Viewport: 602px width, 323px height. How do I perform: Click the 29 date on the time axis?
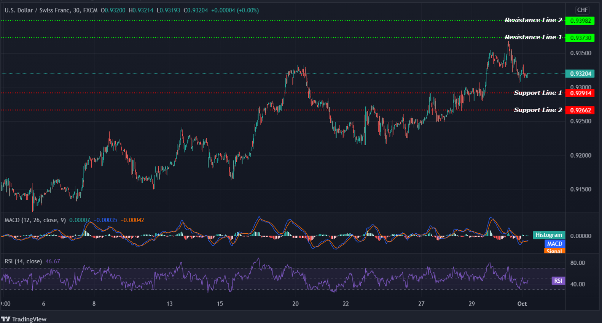tap(471, 304)
